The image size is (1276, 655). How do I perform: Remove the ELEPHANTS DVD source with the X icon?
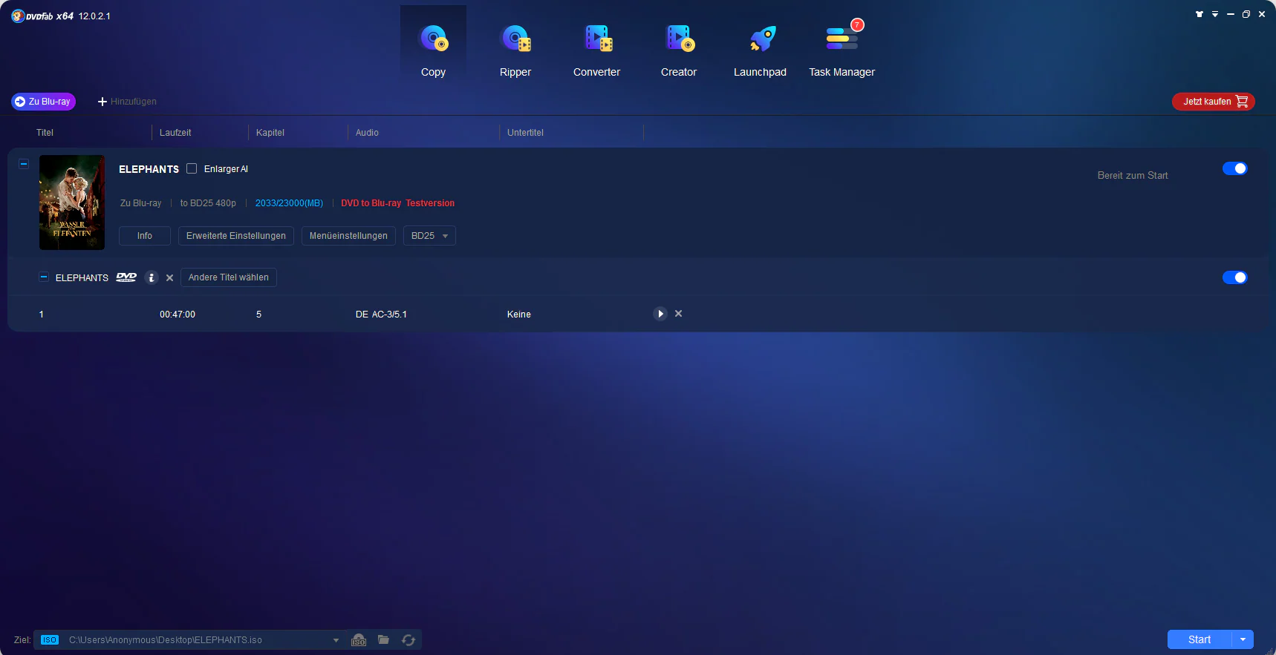169,278
